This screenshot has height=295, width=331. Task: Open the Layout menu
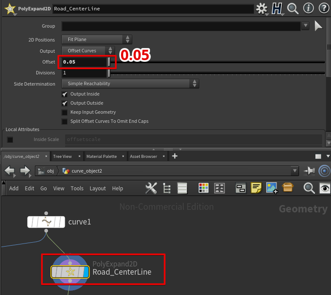pos(98,188)
